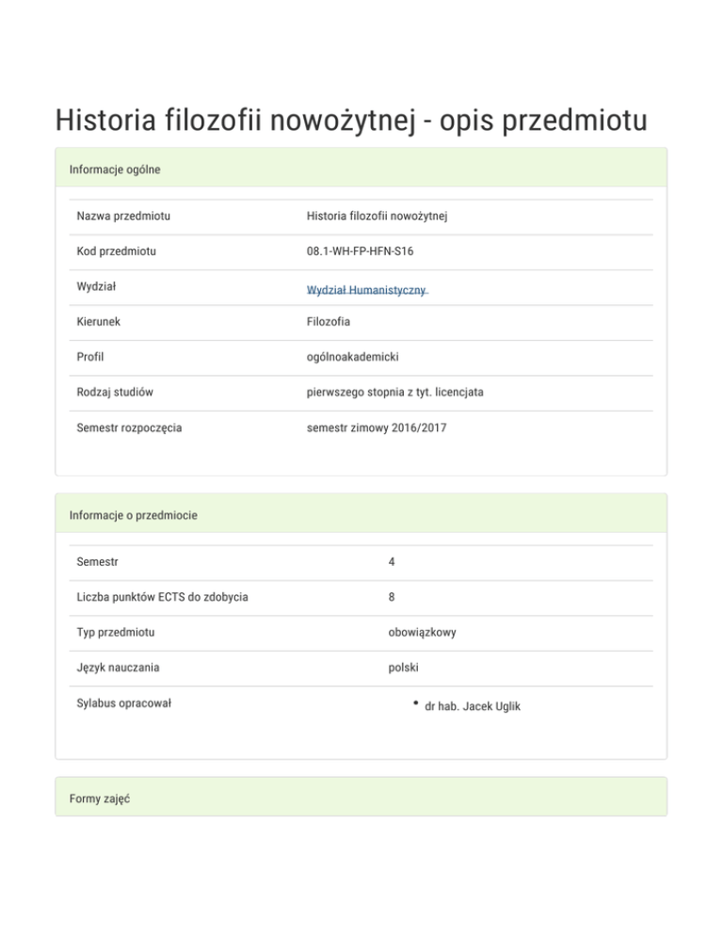Click the page title heading
This screenshot has width=723, height=936.
(350, 121)
